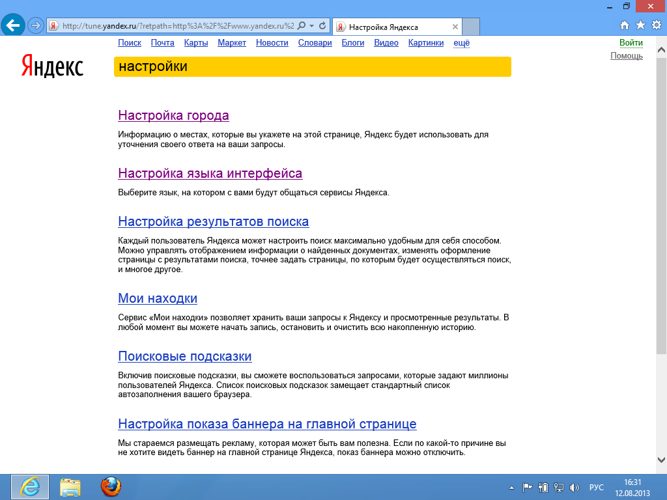Click the search magnifier in address bar

[301, 26]
